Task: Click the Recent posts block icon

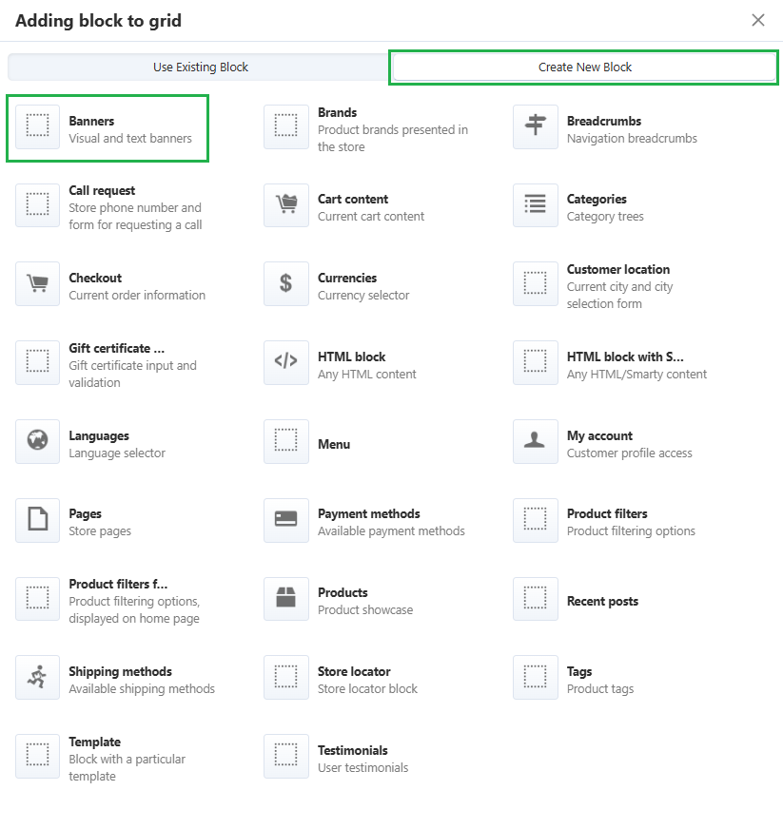Action: click(x=536, y=599)
